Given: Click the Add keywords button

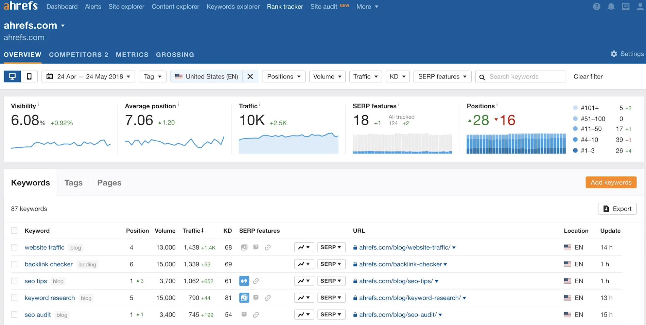Looking at the screenshot, I should click(611, 182).
